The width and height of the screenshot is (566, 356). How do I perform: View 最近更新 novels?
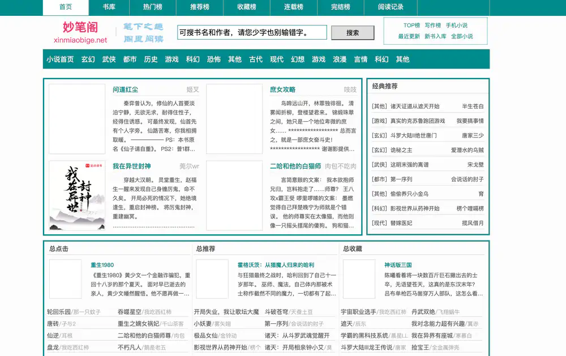click(x=409, y=36)
